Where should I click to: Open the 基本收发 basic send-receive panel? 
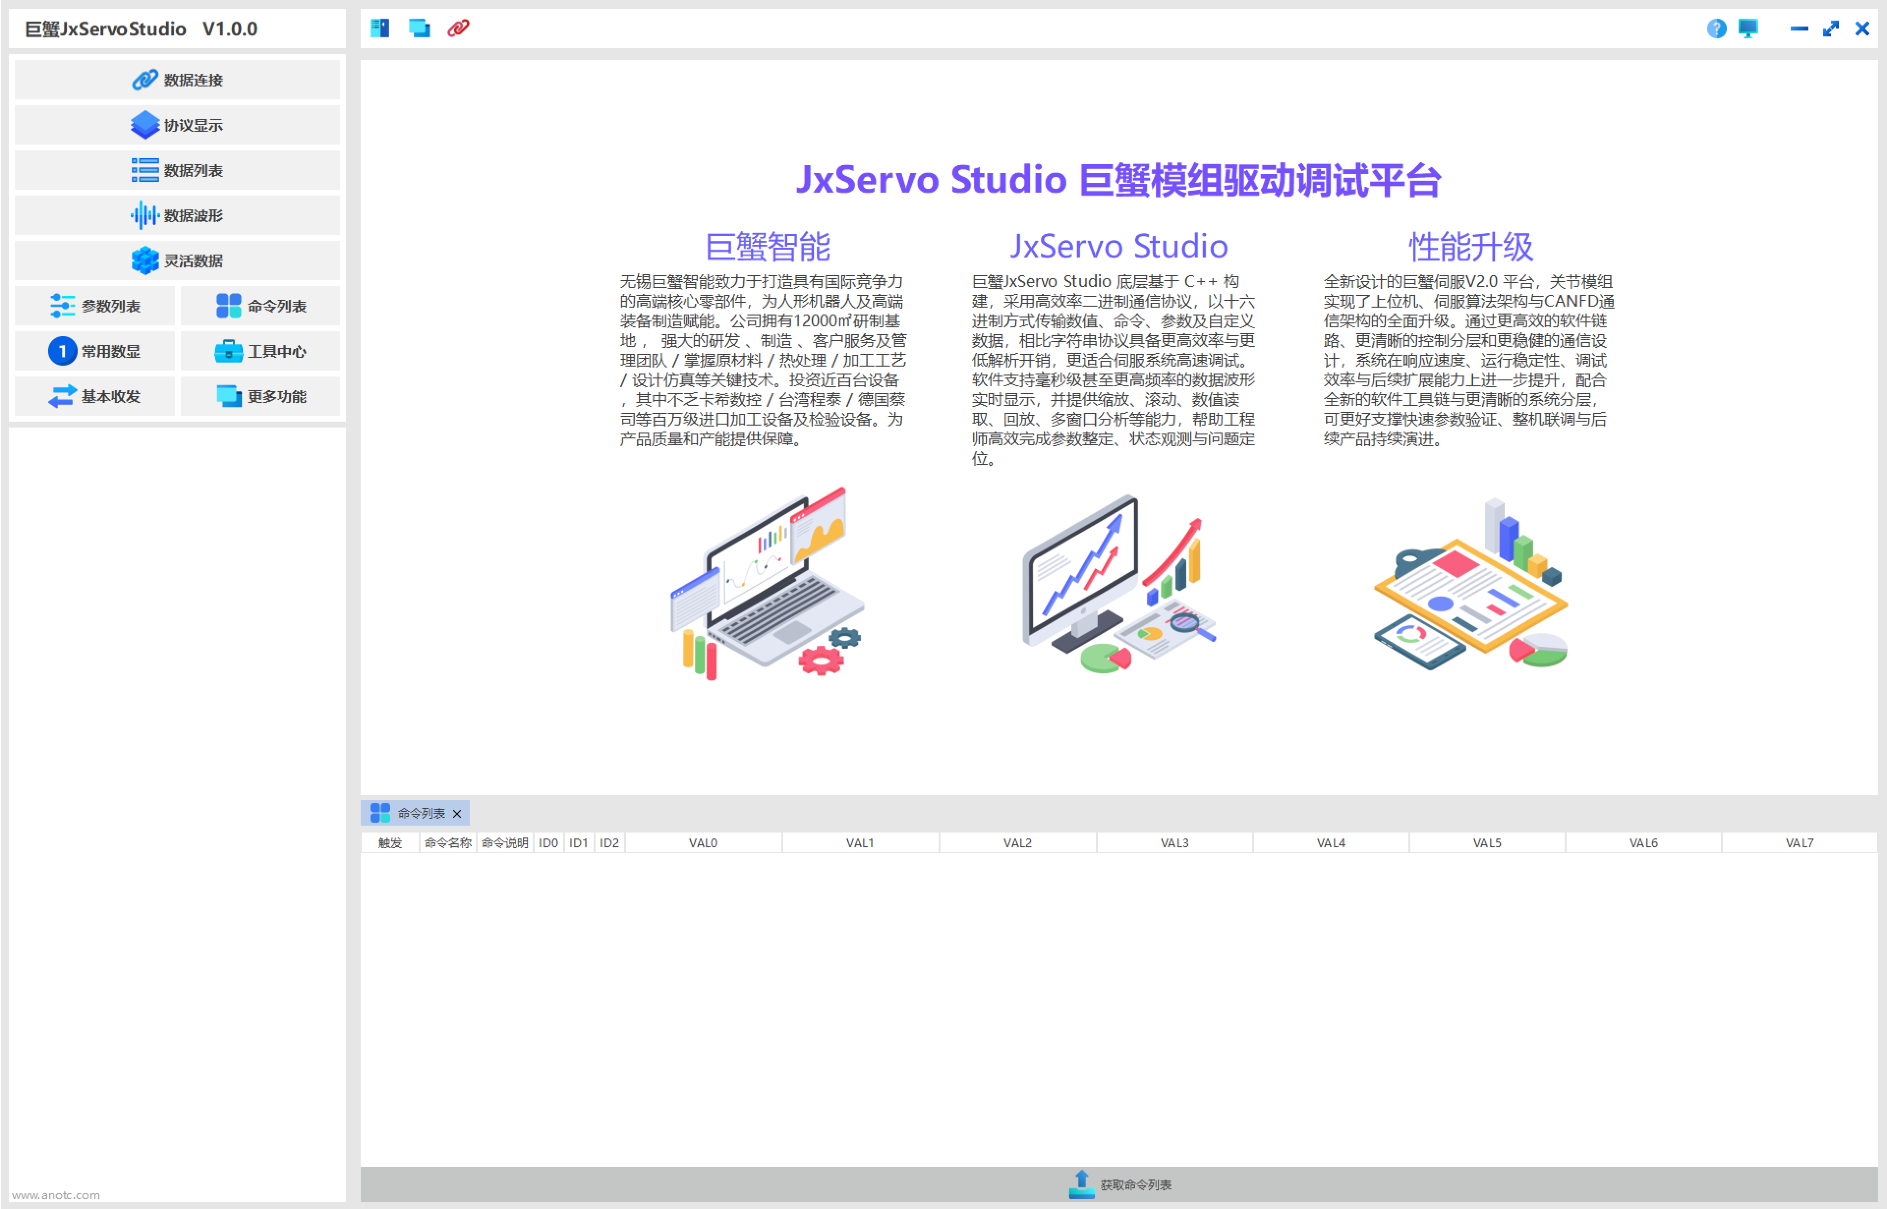pyautogui.click(x=94, y=396)
